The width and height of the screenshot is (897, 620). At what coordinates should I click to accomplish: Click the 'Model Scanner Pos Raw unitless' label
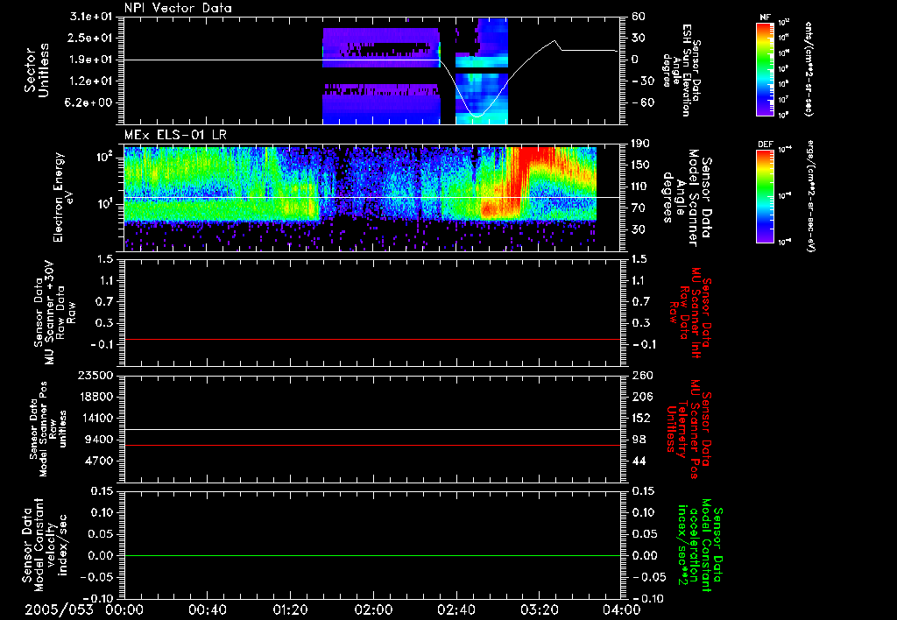(49, 429)
